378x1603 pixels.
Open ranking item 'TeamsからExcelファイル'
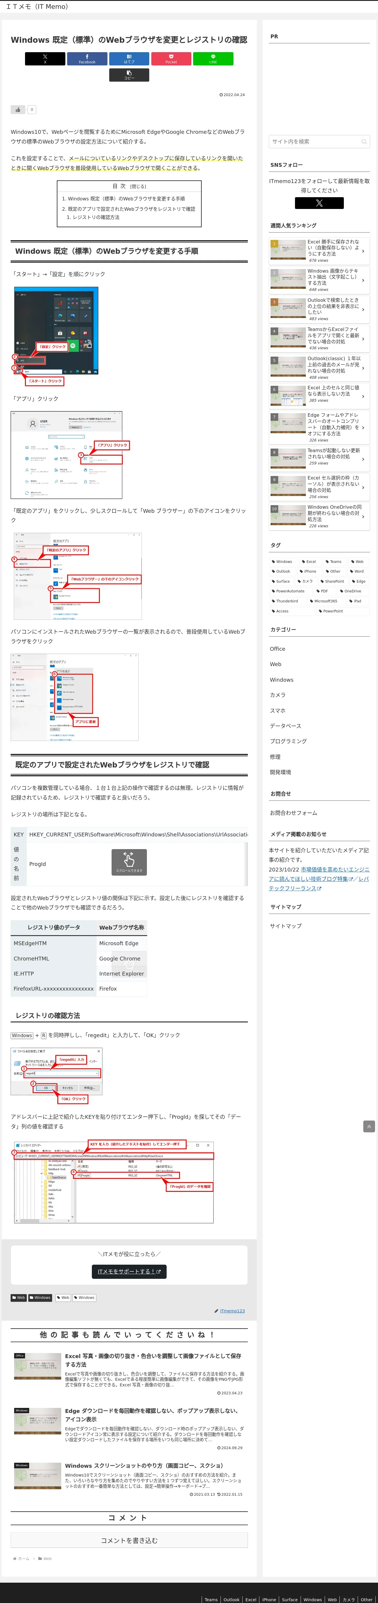pyautogui.click(x=319, y=339)
